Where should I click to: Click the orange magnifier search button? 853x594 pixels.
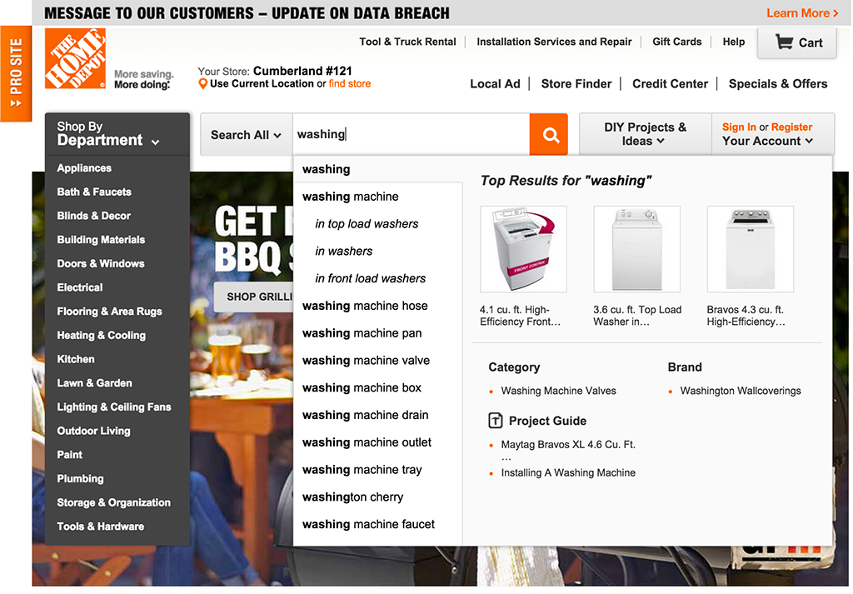[549, 135]
